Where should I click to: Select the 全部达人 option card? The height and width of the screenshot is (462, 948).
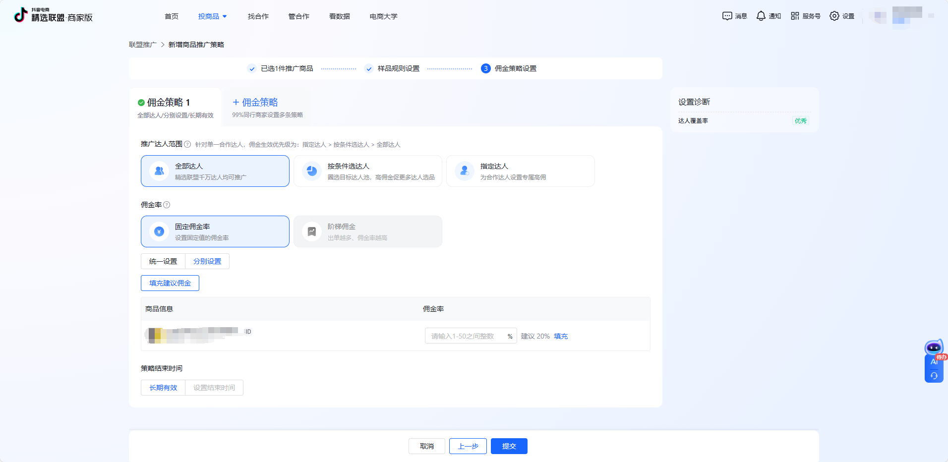click(x=215, y=171)
